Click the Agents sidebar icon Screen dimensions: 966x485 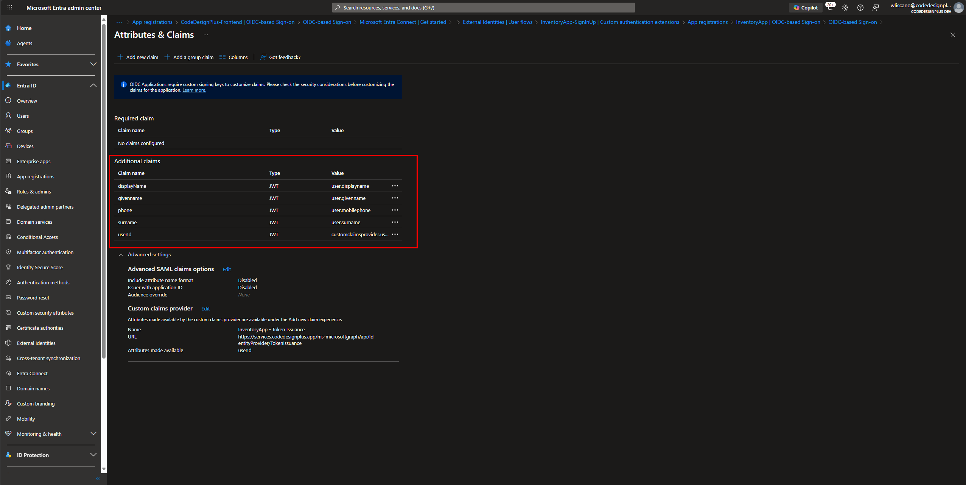point(8,43)
